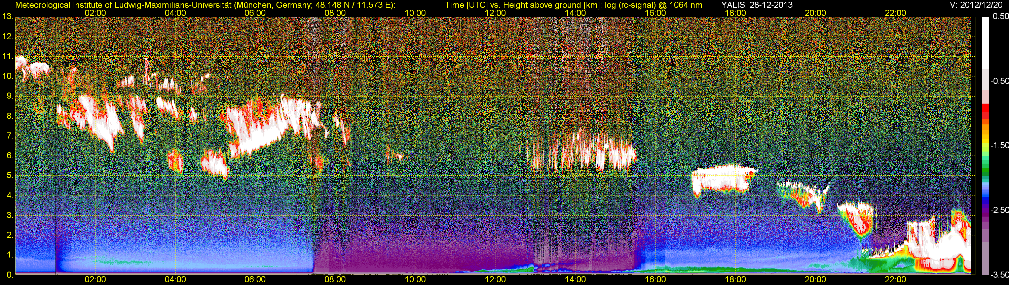Click the 11 km height axis label

pyautogui.click(x=7, y=57)
